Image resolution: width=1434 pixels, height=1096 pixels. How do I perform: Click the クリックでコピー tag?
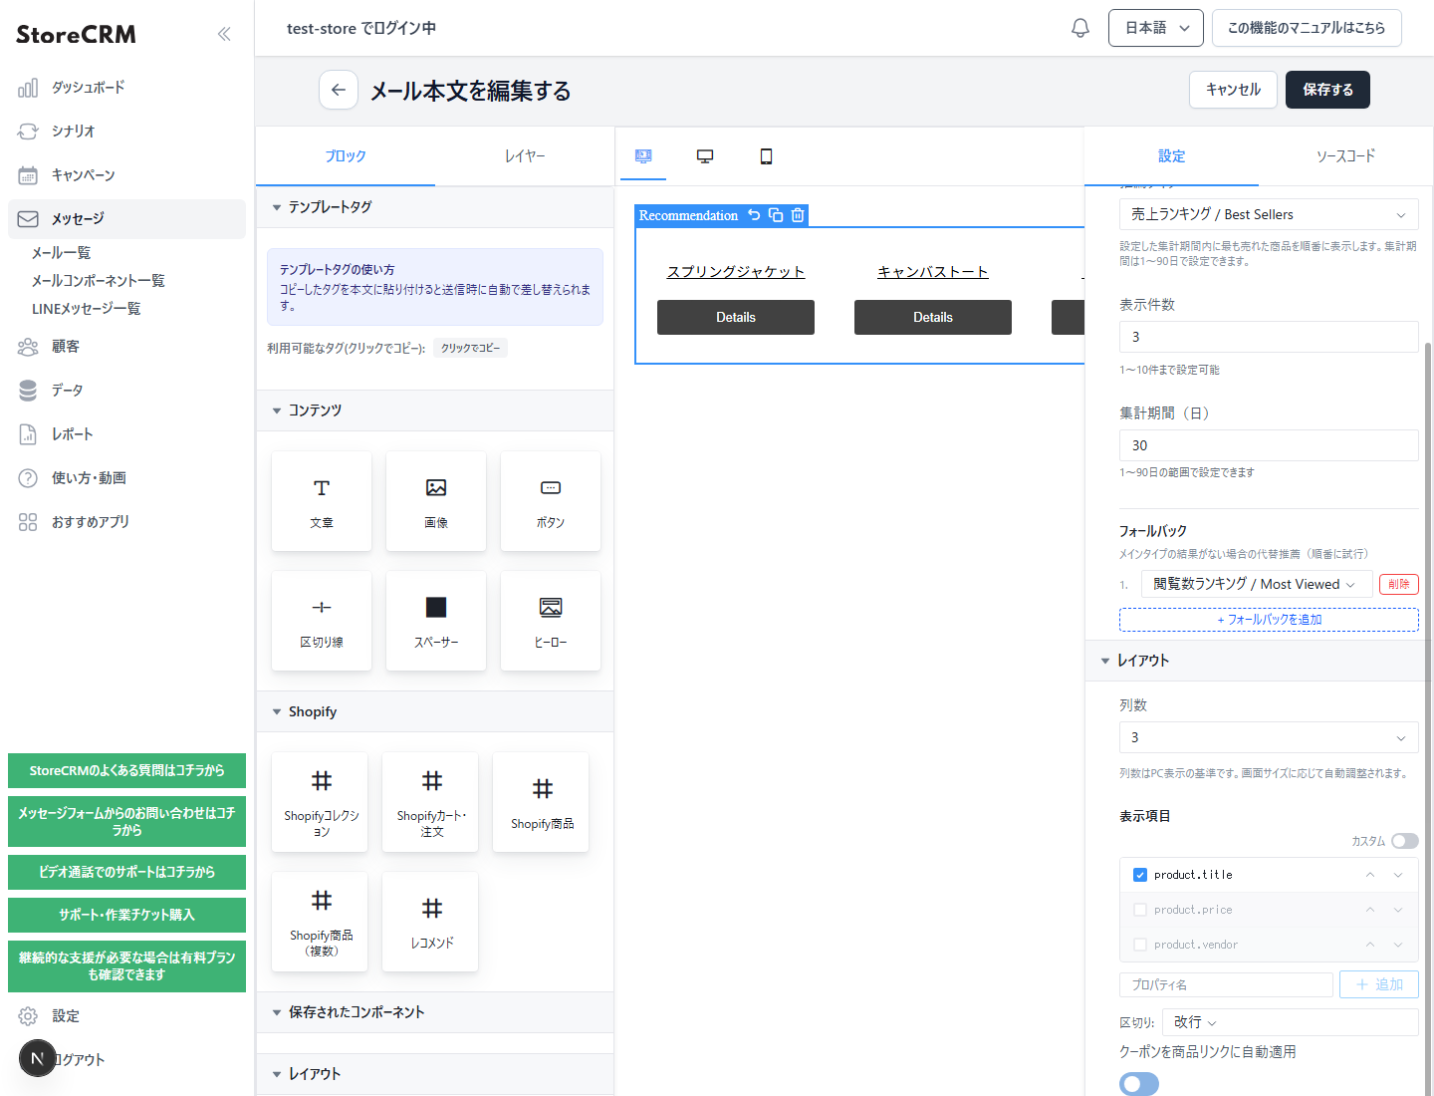[x=470, y=348]
